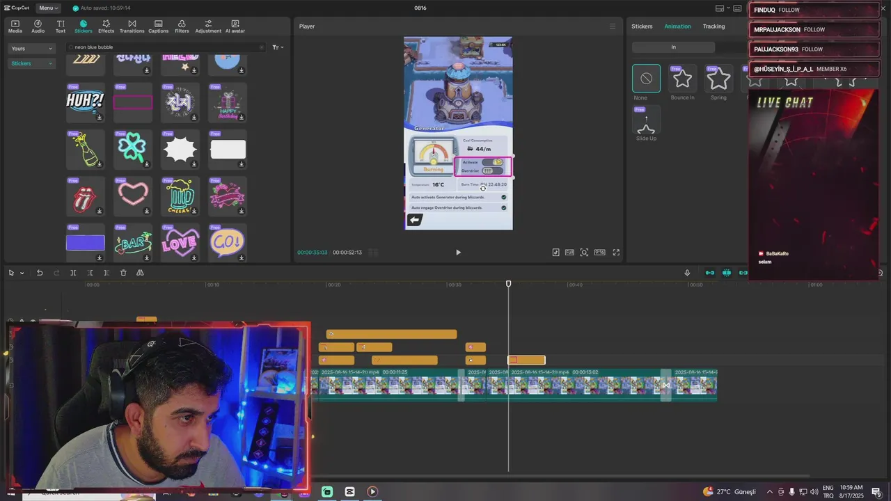Select the LOVE heart sticker
The image size is (891, 501).
click(x=180, y=243)
